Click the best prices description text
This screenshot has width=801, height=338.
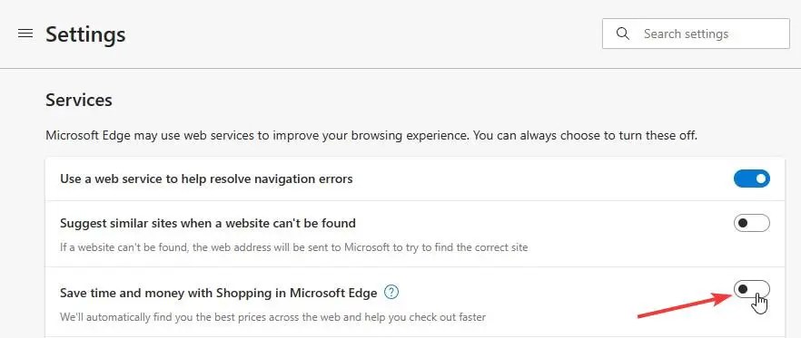[x=272, y=317]
